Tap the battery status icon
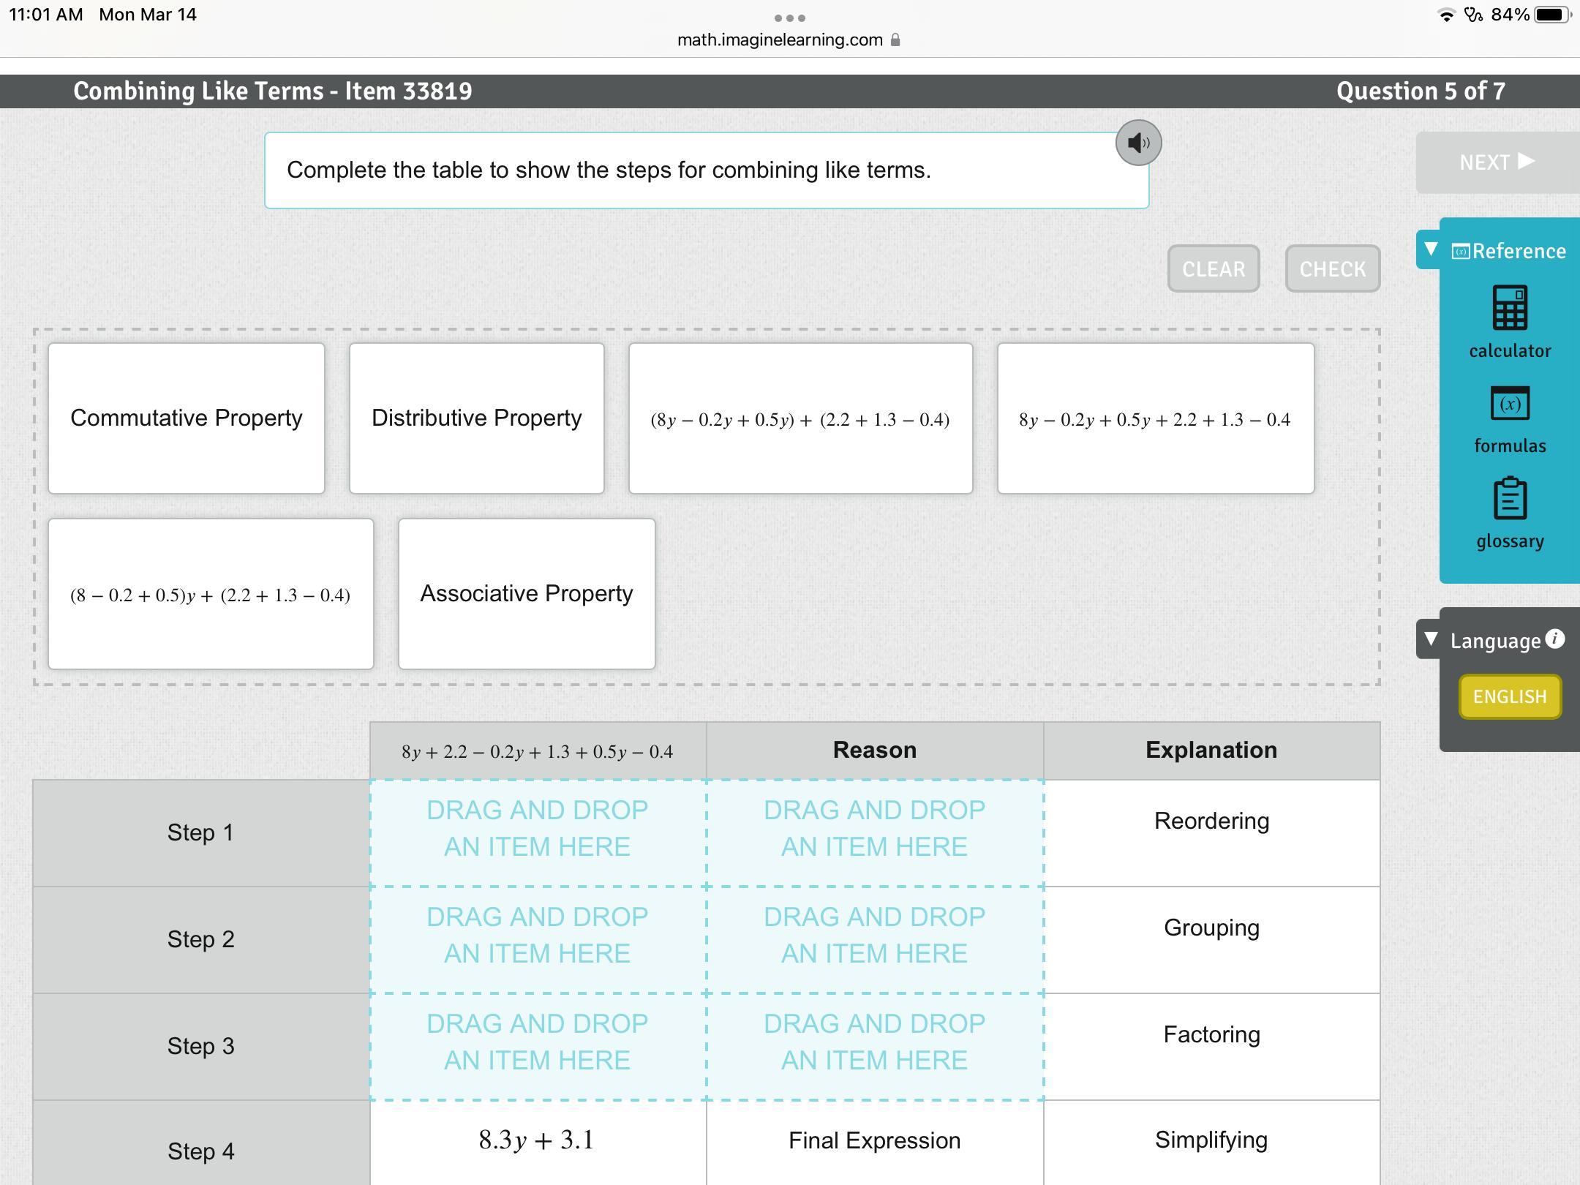The height and width of the screenshot is (1185, 1580). [x=1551, y=15]
